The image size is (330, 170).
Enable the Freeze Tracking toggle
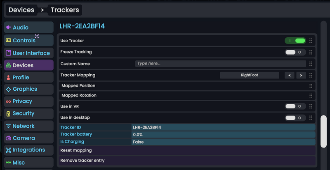coord(295,52)
